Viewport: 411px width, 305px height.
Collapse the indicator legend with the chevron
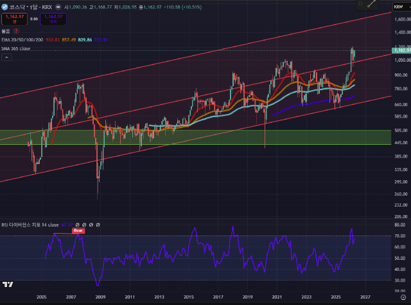pos(7,57)
